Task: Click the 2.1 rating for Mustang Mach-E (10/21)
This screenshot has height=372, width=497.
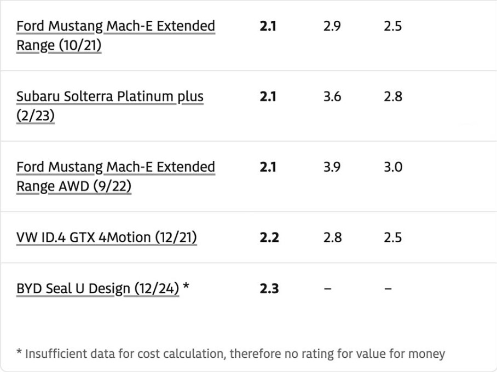Action: click(268, 26)
